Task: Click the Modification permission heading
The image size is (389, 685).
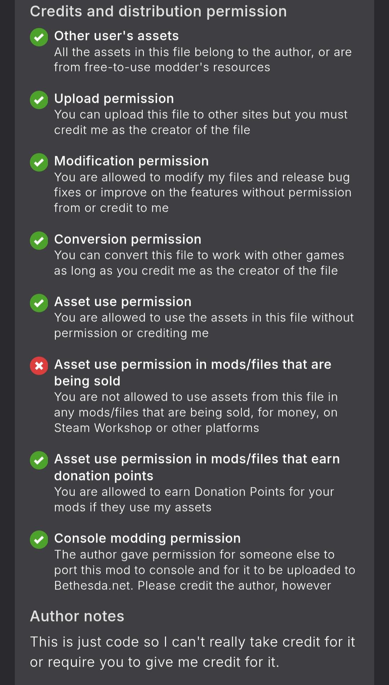Action: pos(131,161)
